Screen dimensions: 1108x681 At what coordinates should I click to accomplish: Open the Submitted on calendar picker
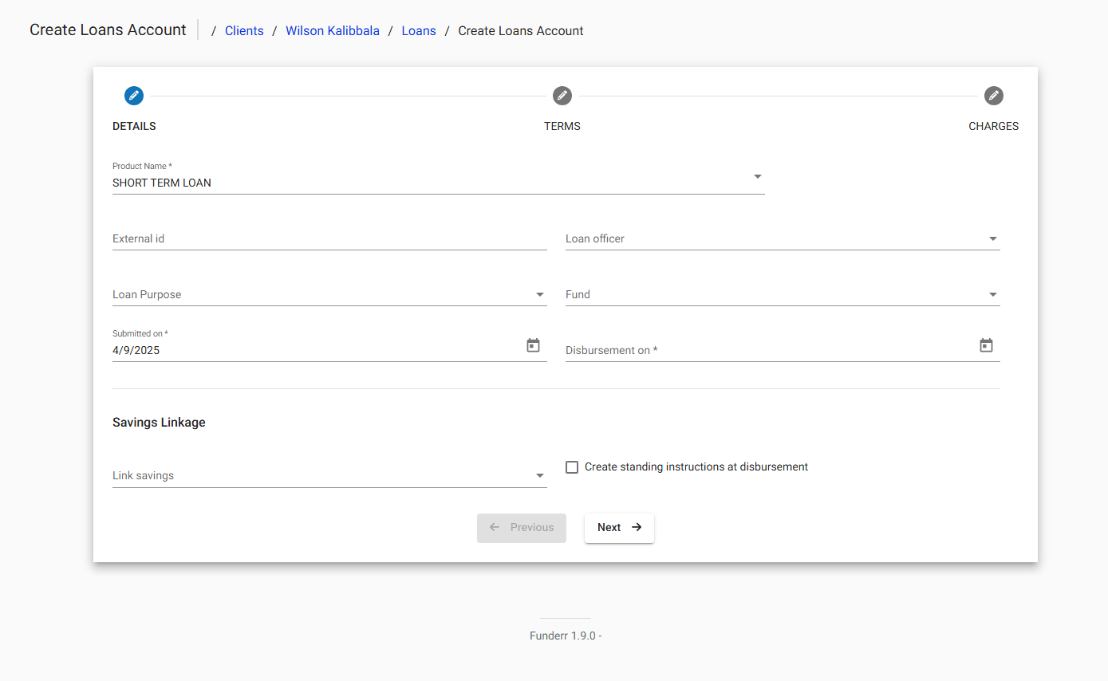coord(533,345)
